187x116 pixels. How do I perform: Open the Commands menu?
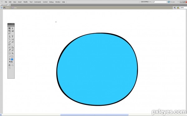coord(37,2)
